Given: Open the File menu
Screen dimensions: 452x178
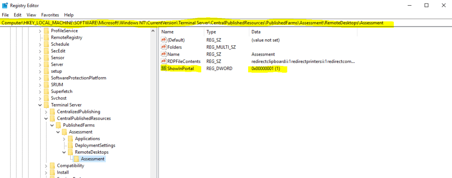Looking at the screenshot, I should pos(5,15).
